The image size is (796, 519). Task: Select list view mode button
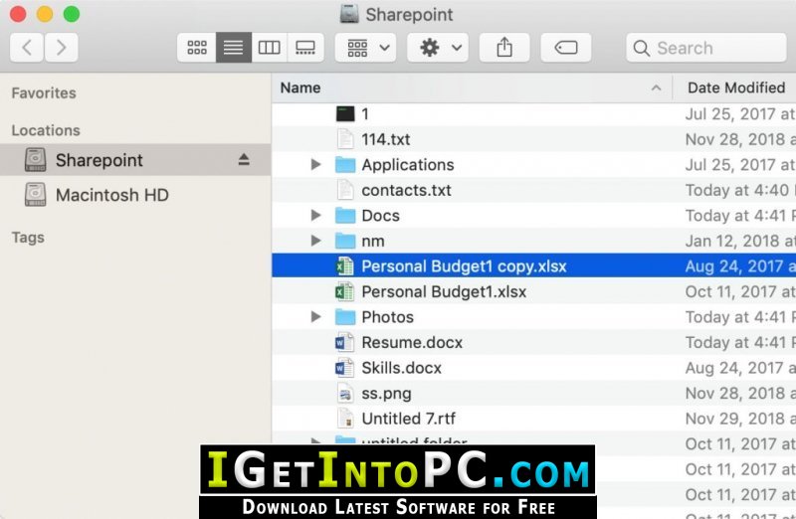(x=234, y=48)
